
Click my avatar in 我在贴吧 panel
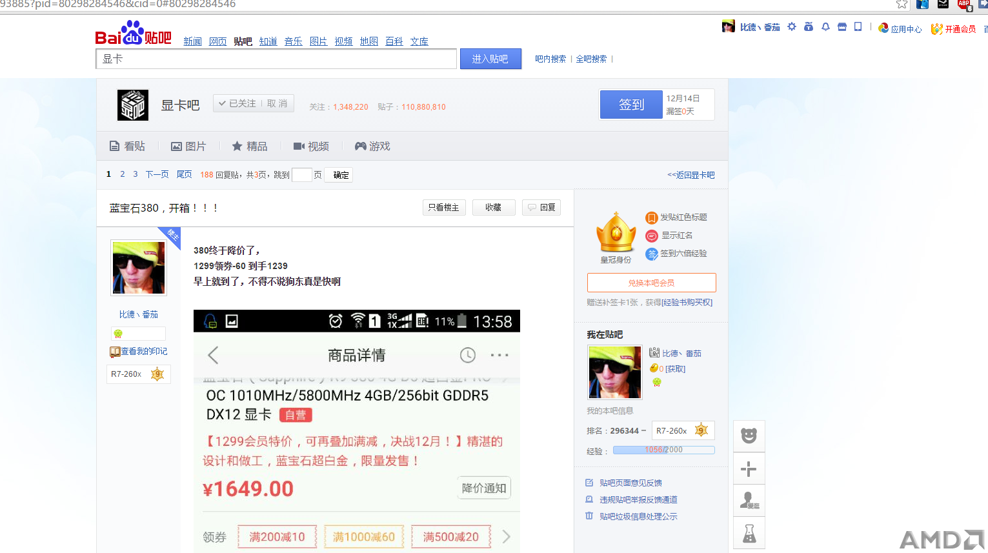615,372
